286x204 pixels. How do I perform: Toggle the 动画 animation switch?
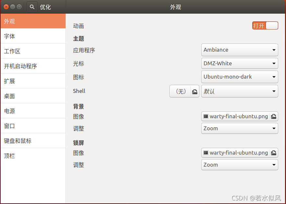tap(265, 26)
